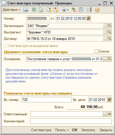Click the form settings list icon
The image size is (115, 135).
(x=89, y=10)
